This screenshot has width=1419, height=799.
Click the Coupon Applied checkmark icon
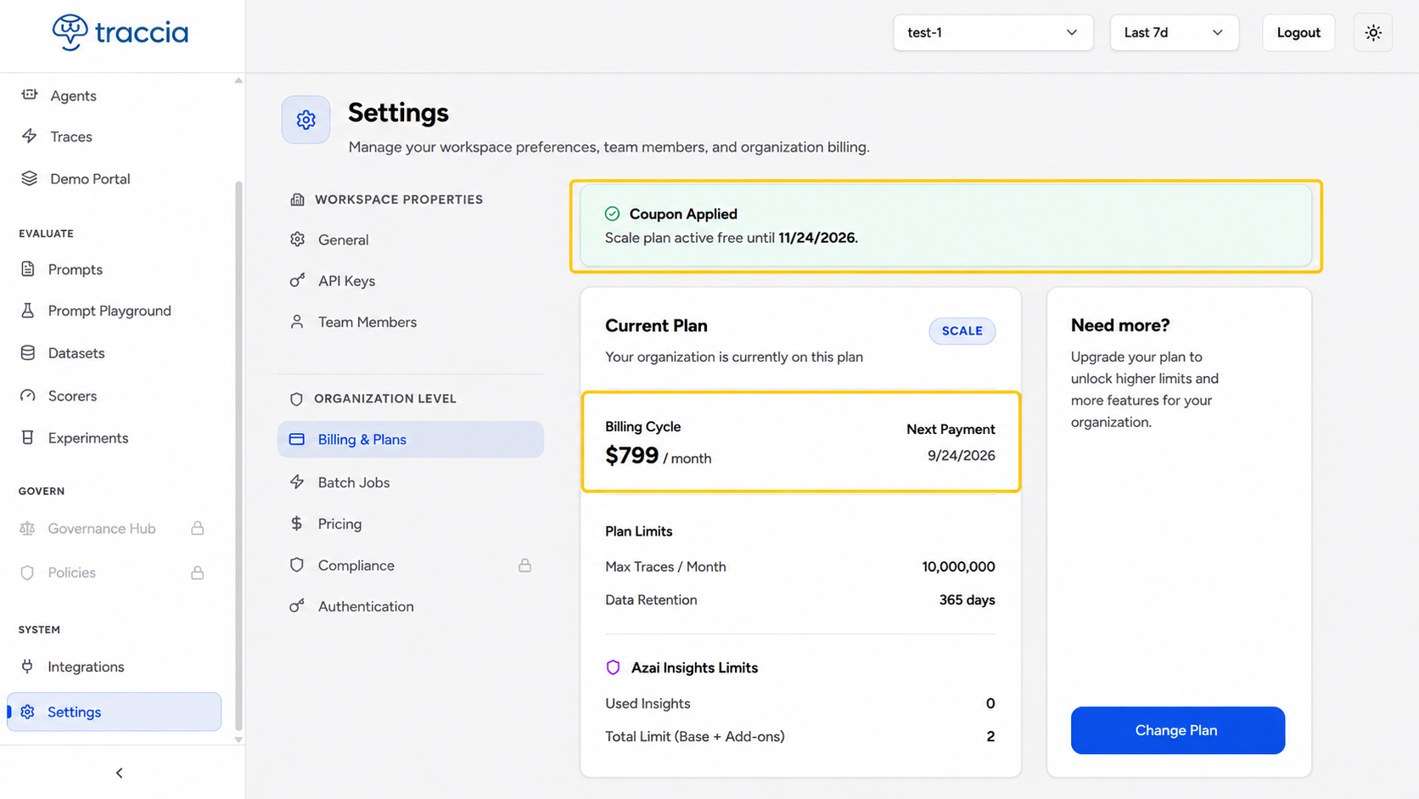click(612, 214)
